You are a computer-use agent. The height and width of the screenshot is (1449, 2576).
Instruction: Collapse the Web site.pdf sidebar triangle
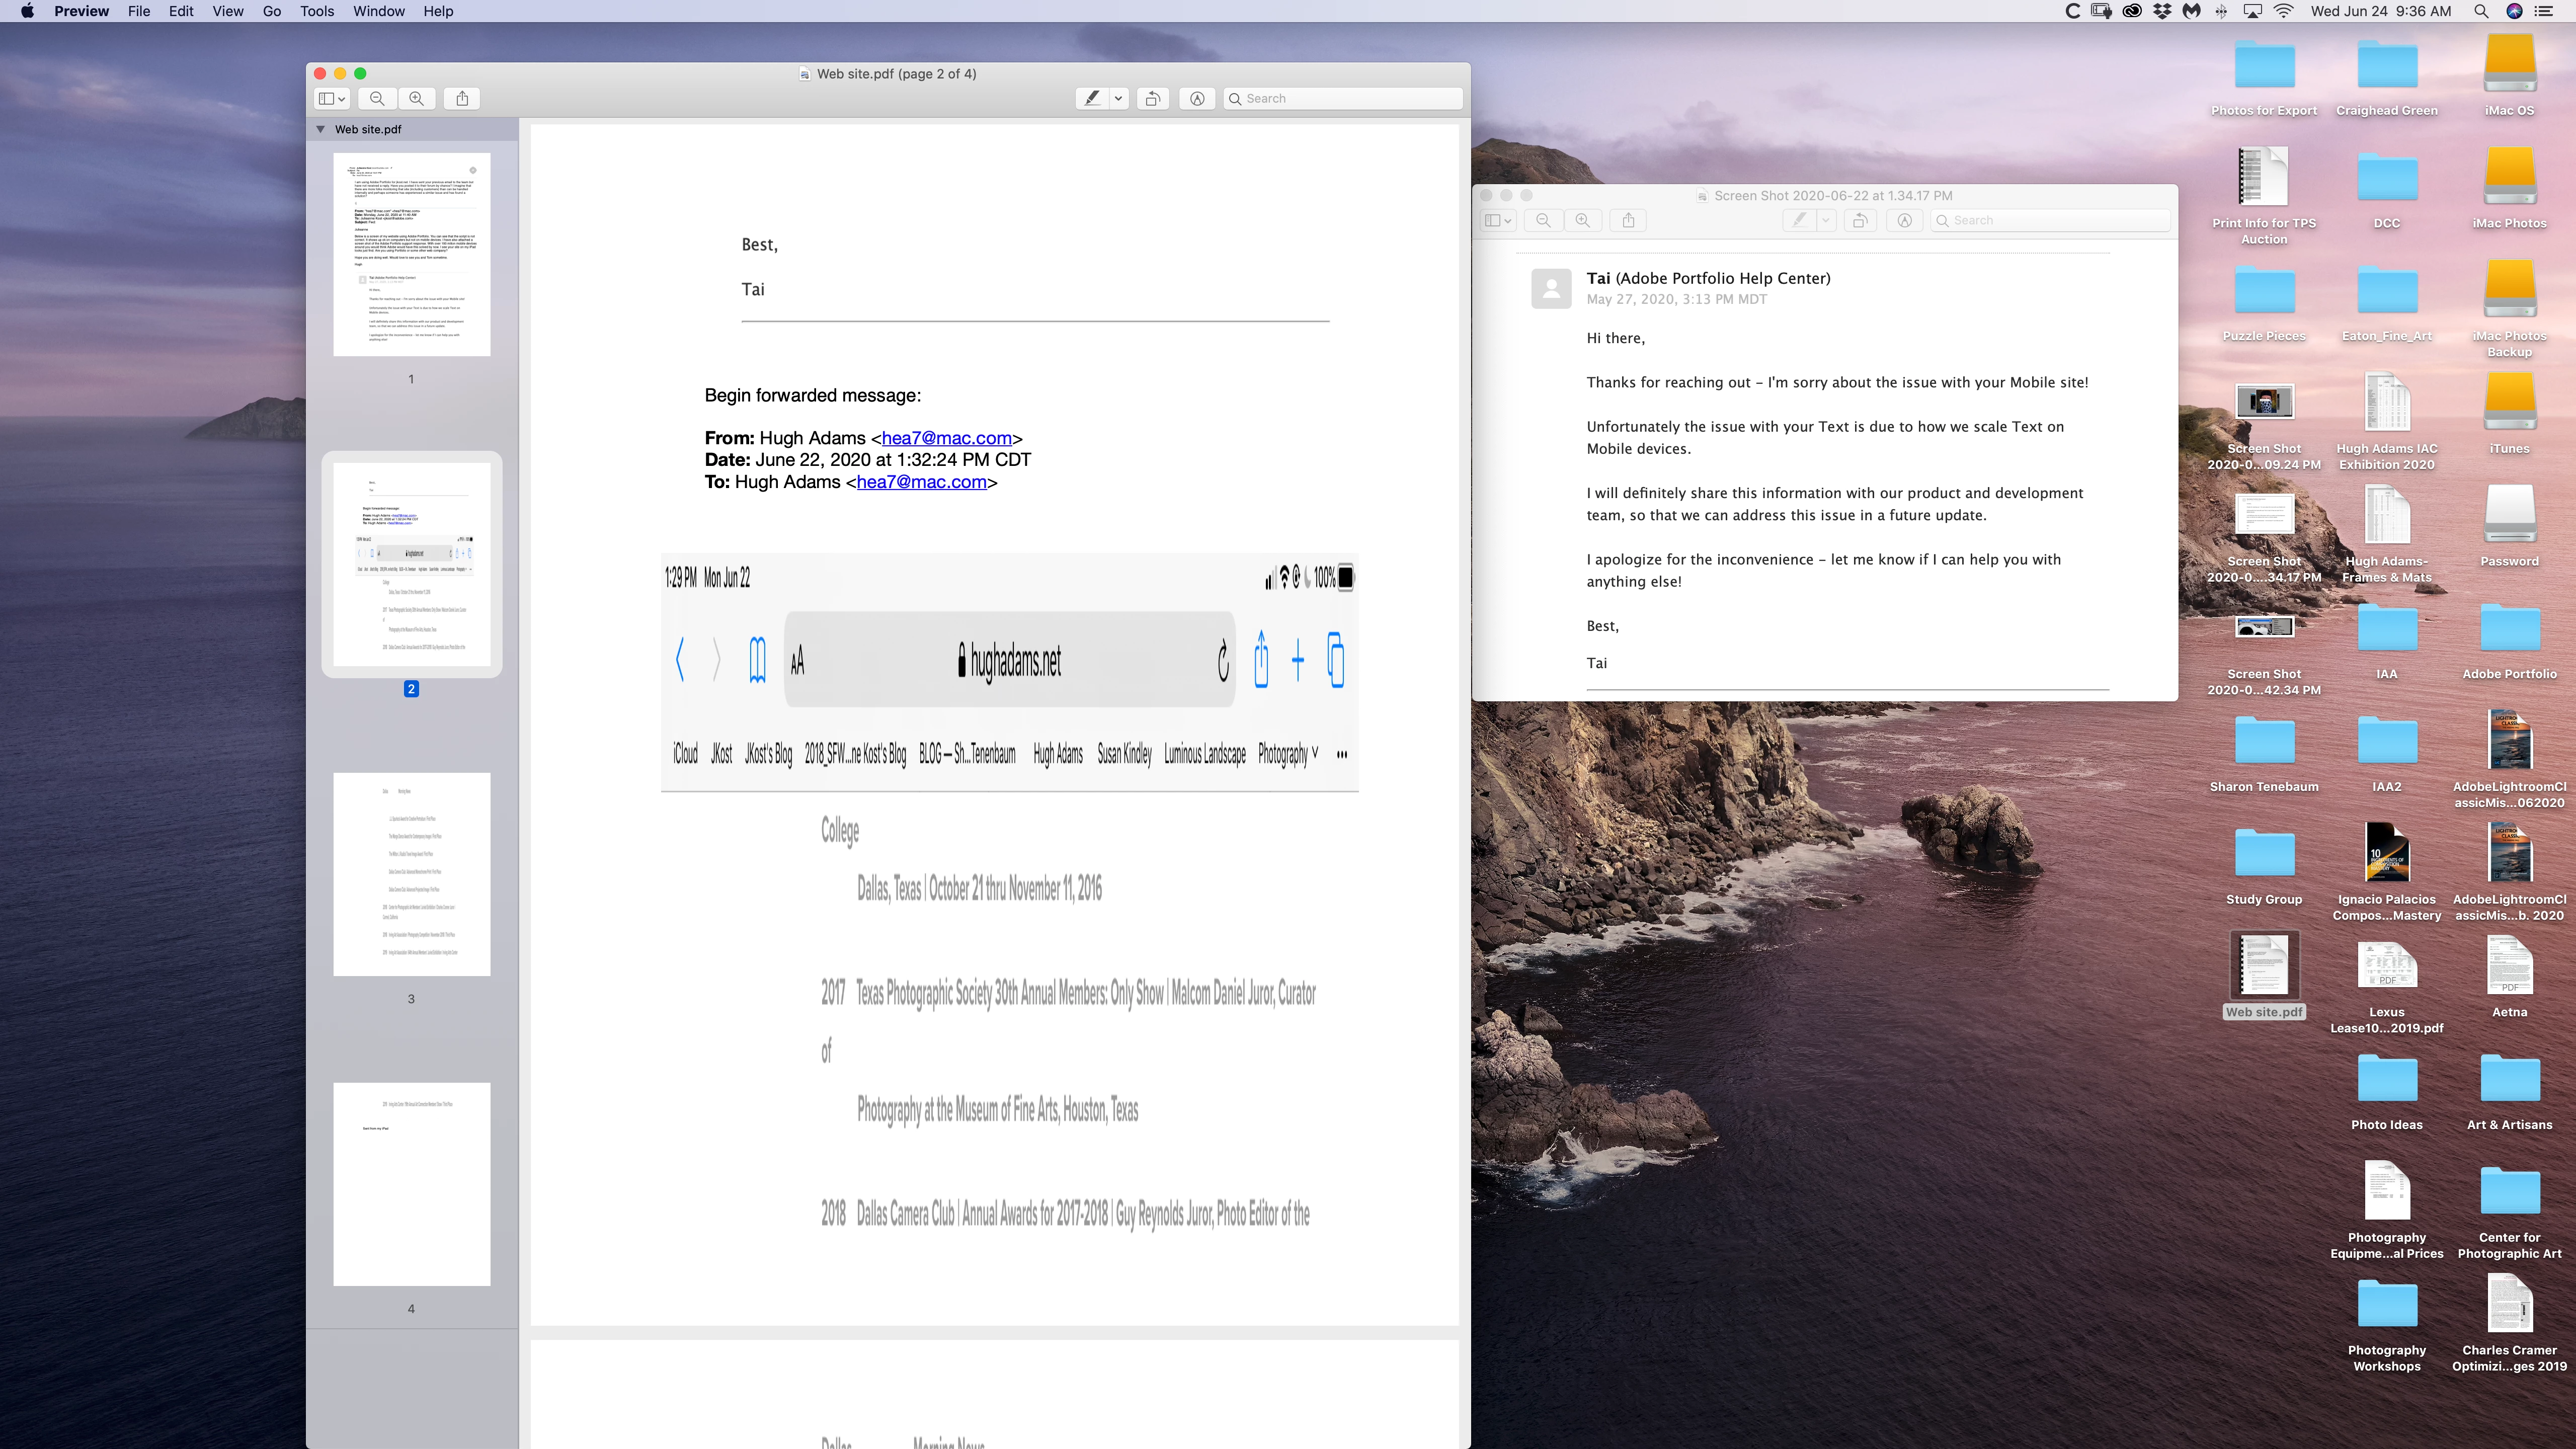pyautogui.click(x=321, y=129)
